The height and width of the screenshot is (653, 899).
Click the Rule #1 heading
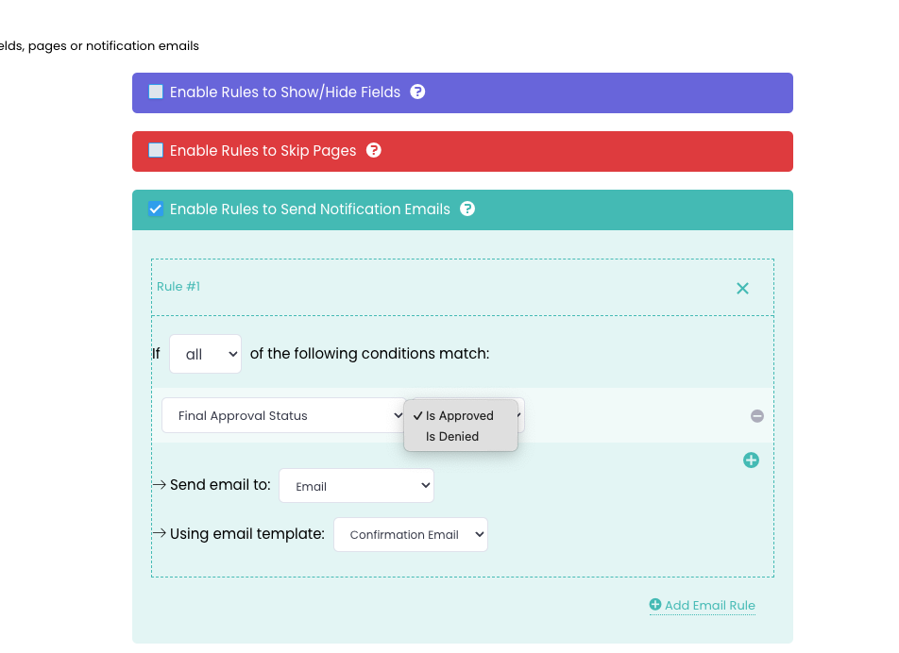tap(178, 287)
